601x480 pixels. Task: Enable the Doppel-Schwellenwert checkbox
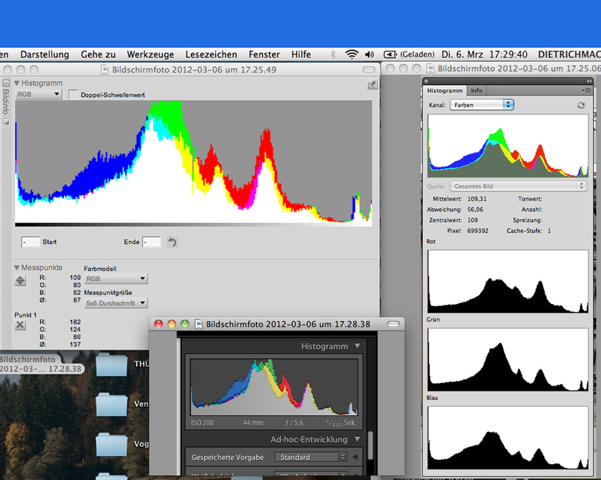(x=73, y=94)
